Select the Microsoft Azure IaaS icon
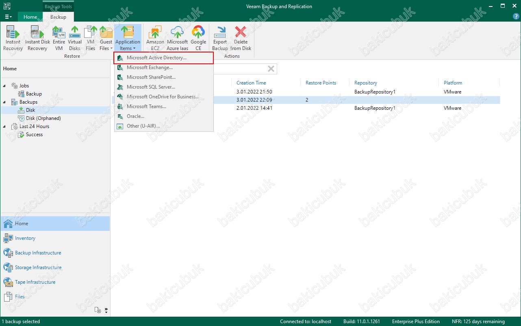The height and width of the screenshot is (326, 521). (x=177, y=38)
